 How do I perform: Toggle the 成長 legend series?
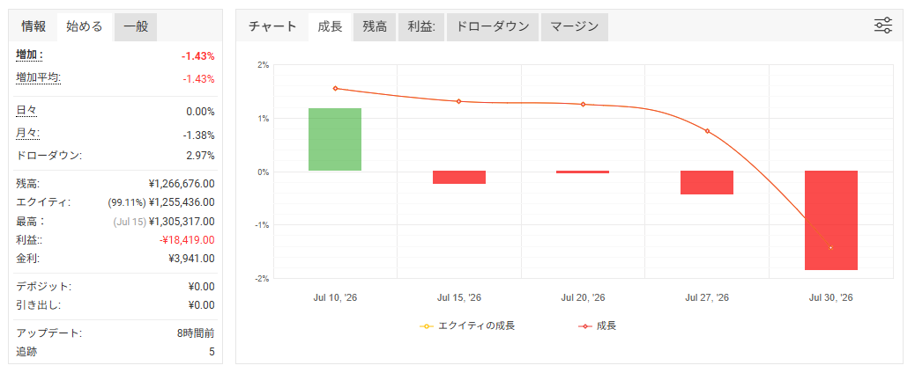point(597,326)
